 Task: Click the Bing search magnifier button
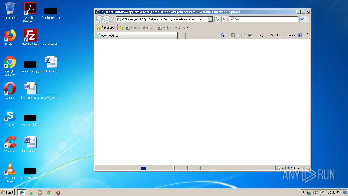pyautogui.click(x=302, y=19)
